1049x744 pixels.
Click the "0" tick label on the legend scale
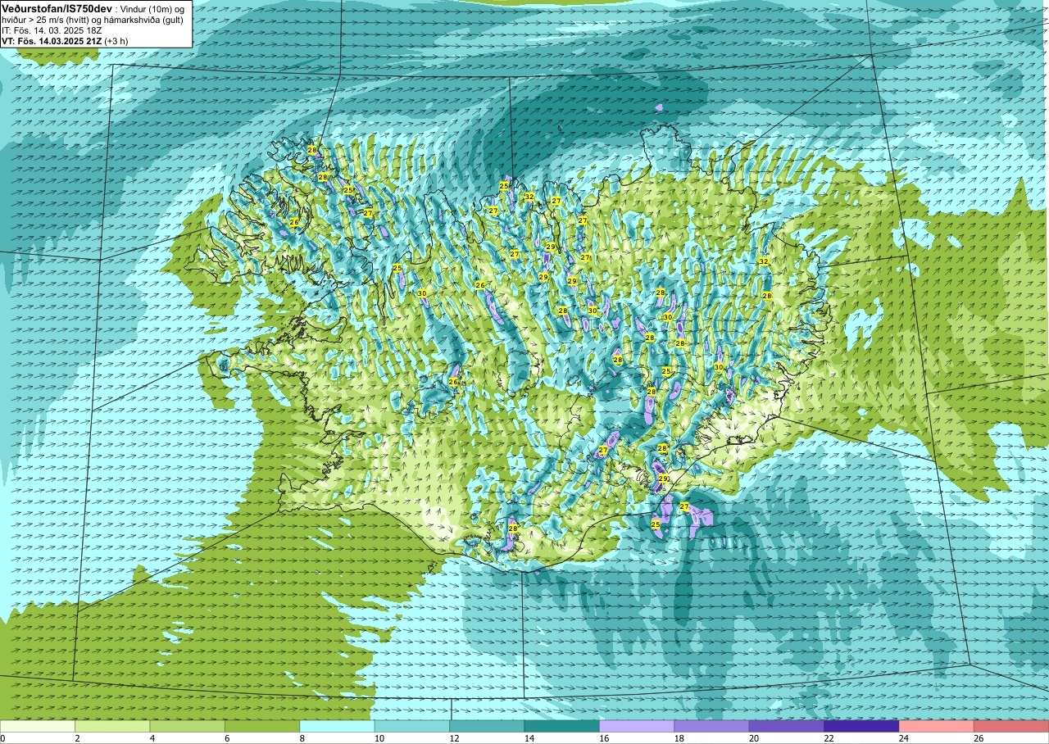click(2, 738)
